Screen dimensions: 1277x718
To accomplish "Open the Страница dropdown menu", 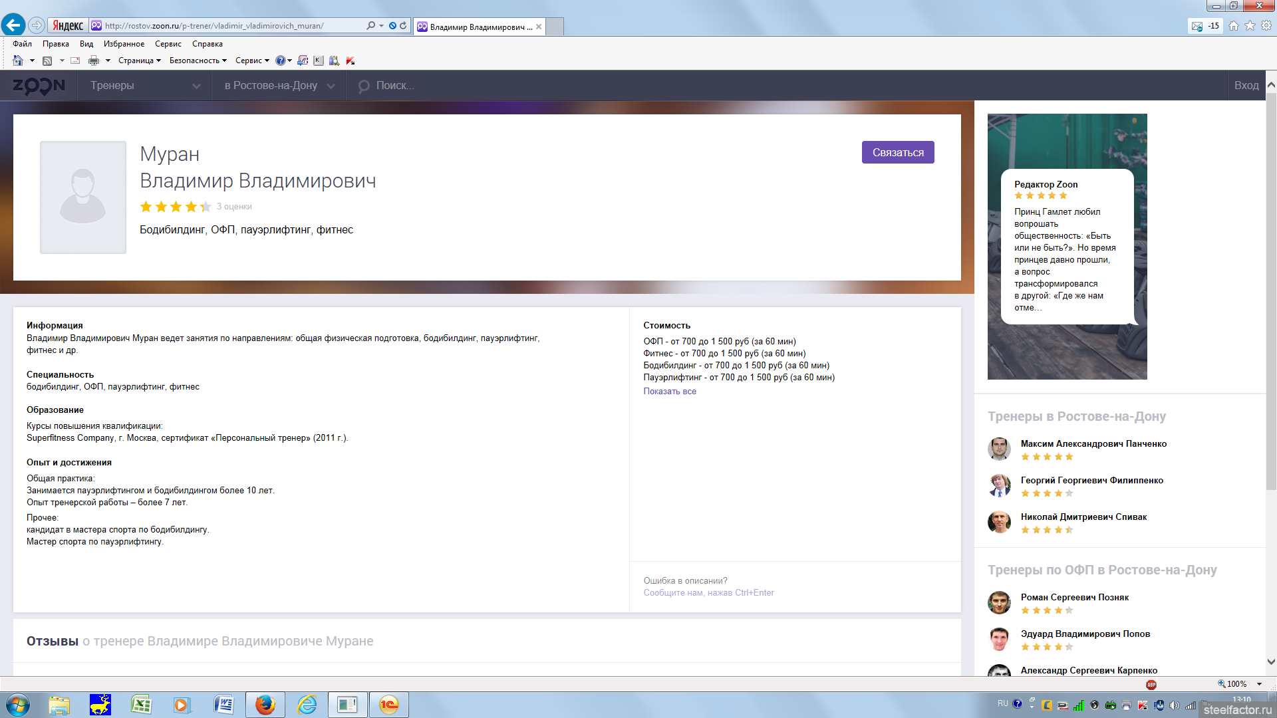I will tap(140, 60).
